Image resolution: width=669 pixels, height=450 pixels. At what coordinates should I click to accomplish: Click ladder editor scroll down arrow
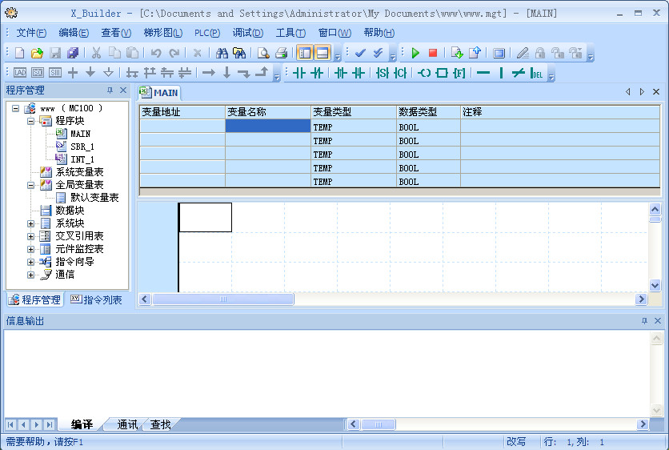coord(655,285)
